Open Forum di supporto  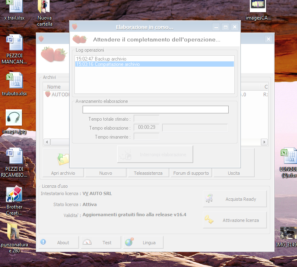[x=191, y=173]
